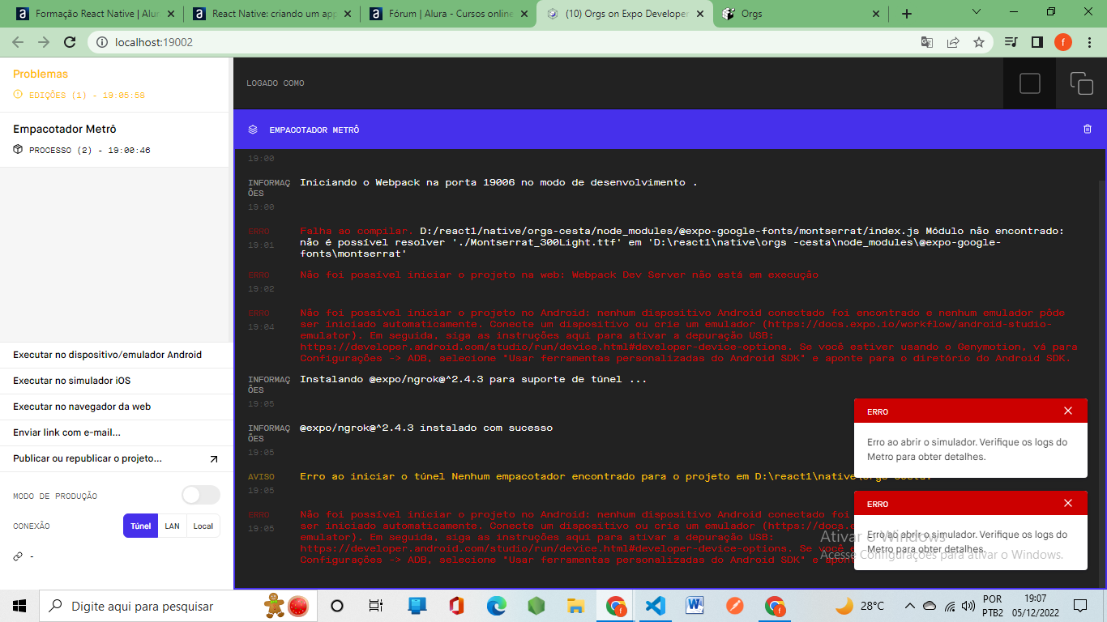Close the first ERRO notification
The width and height of the screenshot is (1107, 622).
tap(1068, 411)
